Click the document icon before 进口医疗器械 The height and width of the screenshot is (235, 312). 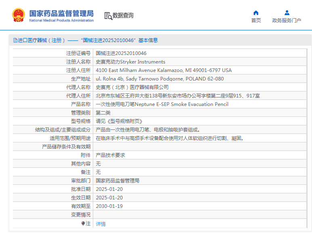coord(15,40)
